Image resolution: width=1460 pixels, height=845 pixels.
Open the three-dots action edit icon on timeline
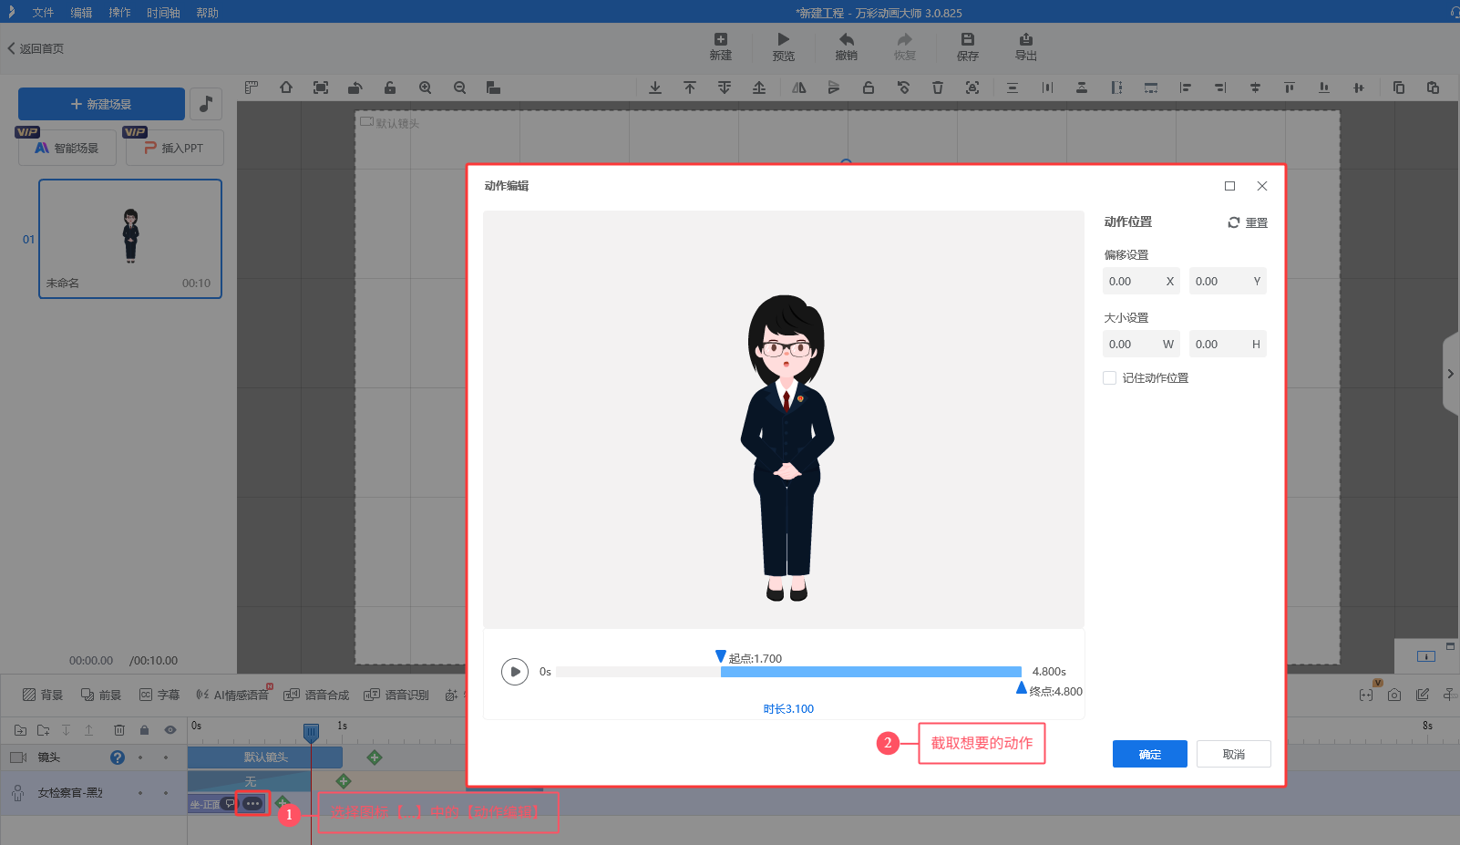[x=252, y=803]
